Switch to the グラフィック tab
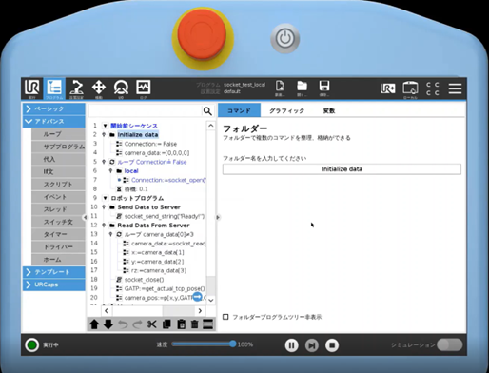Image resolution: width=489 pixels, height=373 pixels. (286, 110)
